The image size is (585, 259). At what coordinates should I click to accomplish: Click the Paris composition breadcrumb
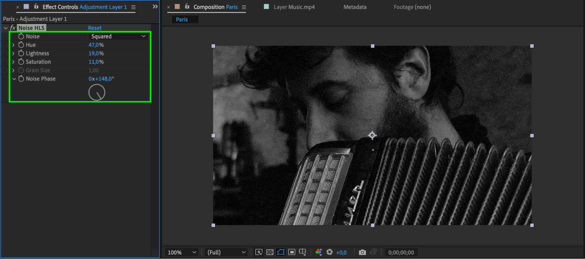pyautogui.click(x=182, y=20)
